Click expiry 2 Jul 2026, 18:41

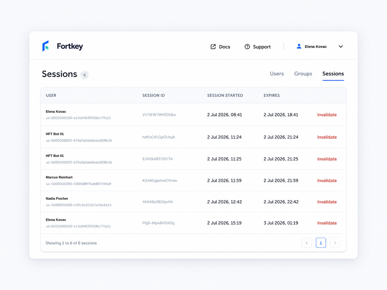281,115
